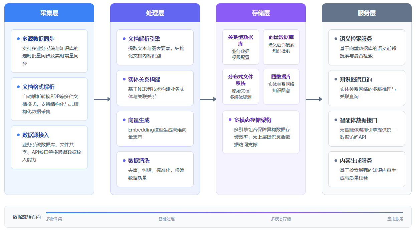
Task: Select the 向量生成 card title
Action: tap(139, 121)
